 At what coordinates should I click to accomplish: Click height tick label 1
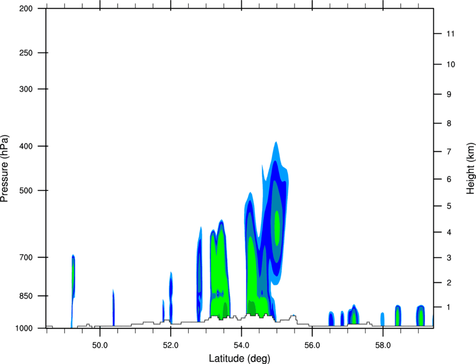pyautogui.click(x=449, y=307)
